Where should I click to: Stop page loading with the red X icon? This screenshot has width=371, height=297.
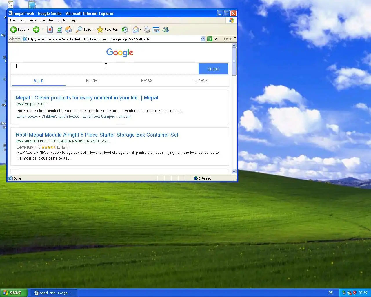[x=50, y=30]
